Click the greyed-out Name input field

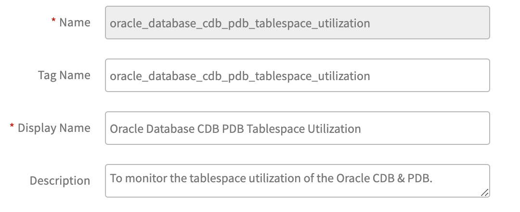(x=297, y=23)
